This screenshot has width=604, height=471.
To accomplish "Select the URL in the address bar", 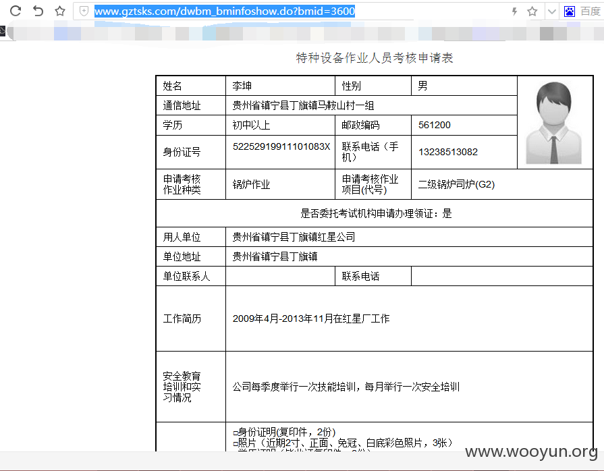I will coord(225,11).
